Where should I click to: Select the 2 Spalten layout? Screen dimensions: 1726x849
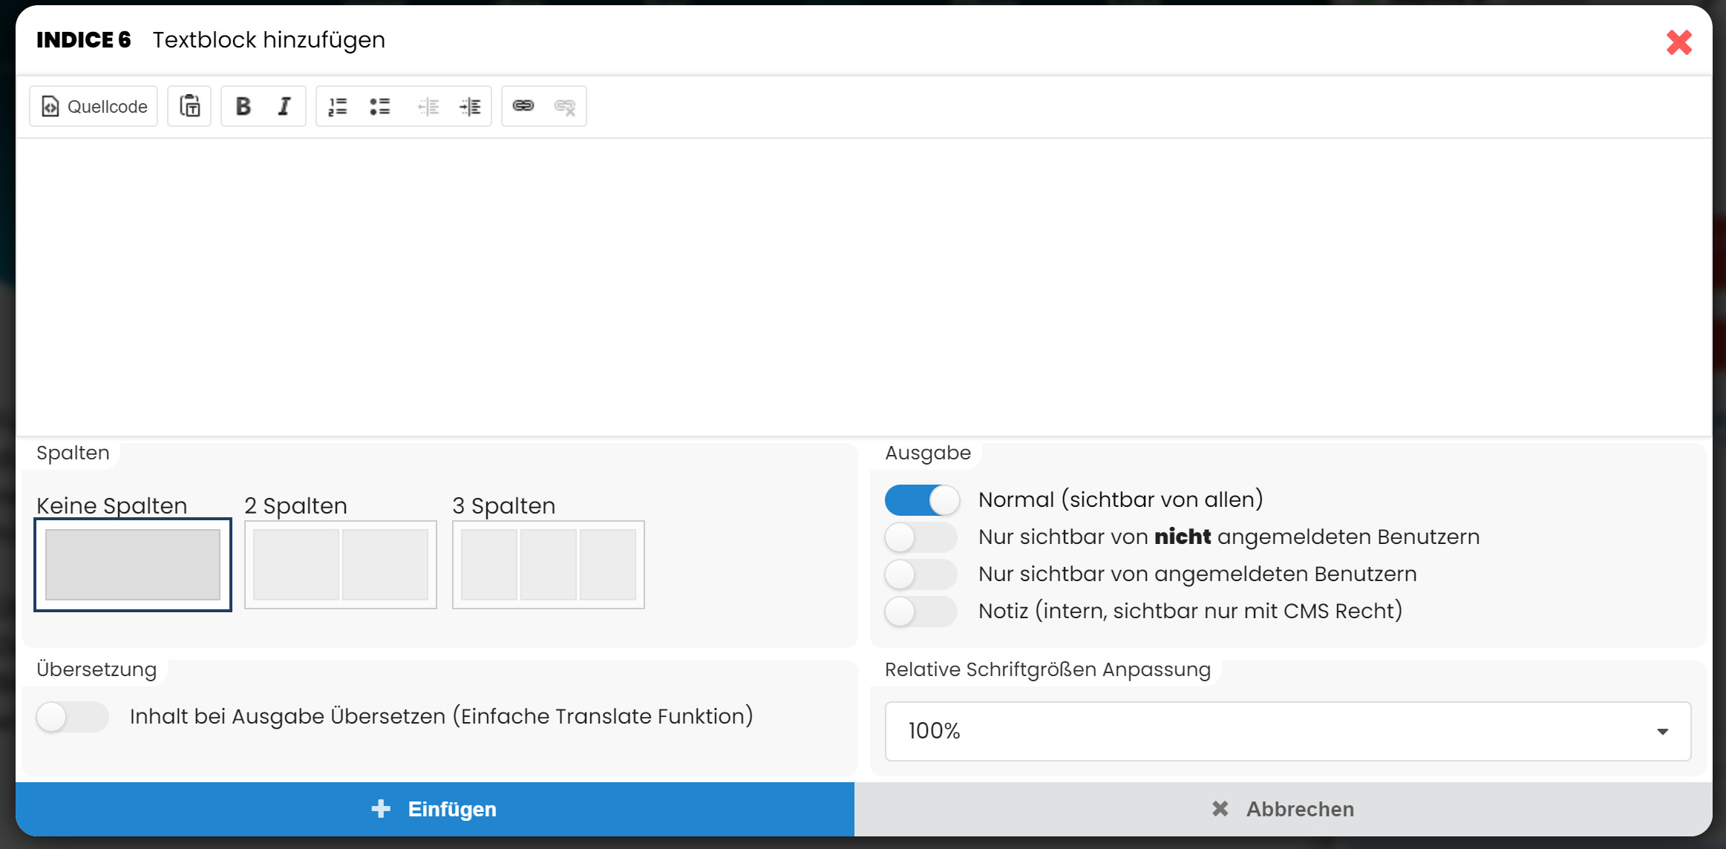coord(341,565)
